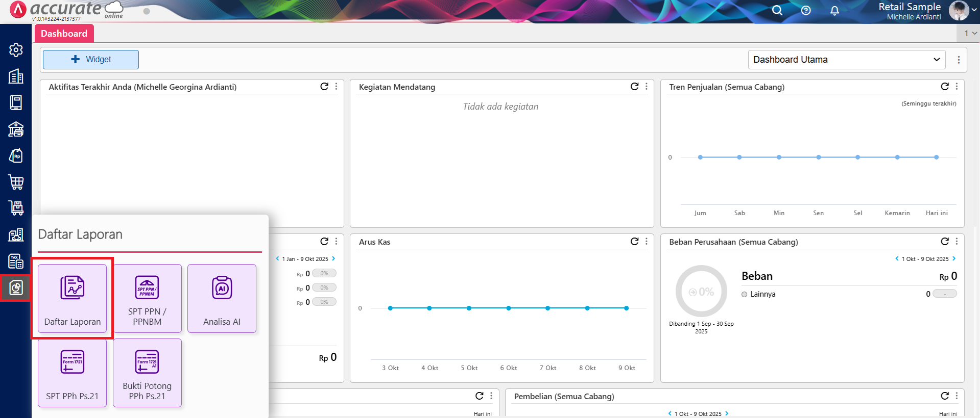The width and height of the screenshot is (980, 418).
Task: Open the help question mark icon
Action: tap(806, 10)
